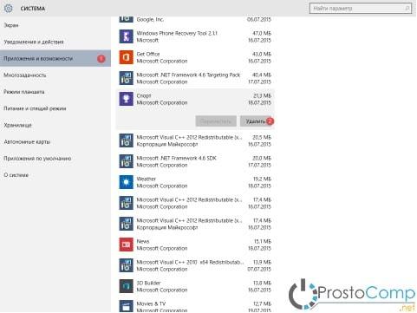The height and width of the screenshot is (313, 417).
Task: Focus the Найти параметр search field
Action: [361, 9]
